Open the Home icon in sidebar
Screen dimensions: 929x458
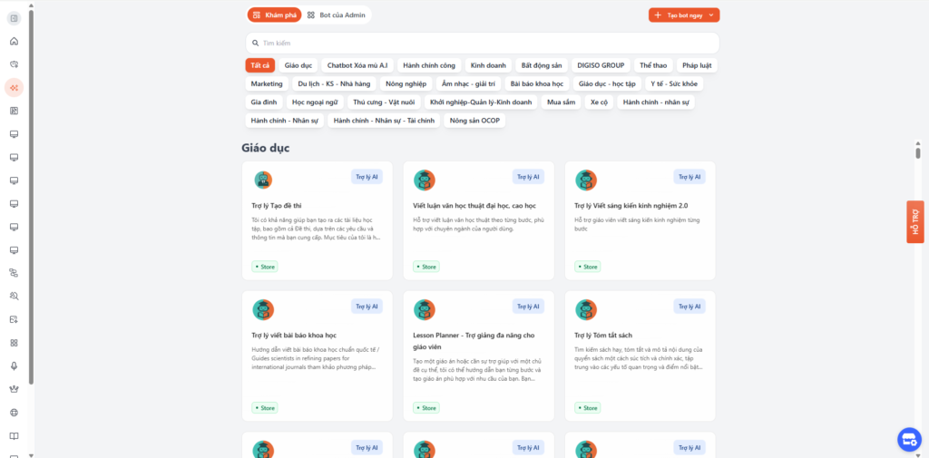pyautogui.click(x=15, y=42)
